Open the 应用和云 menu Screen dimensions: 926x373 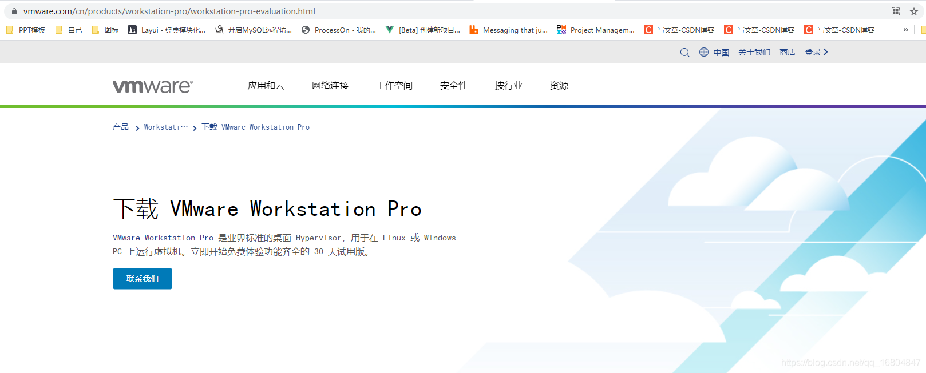266,86
